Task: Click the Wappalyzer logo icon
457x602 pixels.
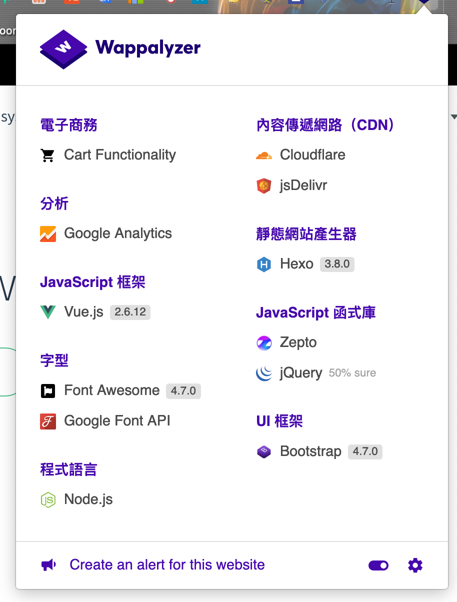Action: tap(63, 49)
